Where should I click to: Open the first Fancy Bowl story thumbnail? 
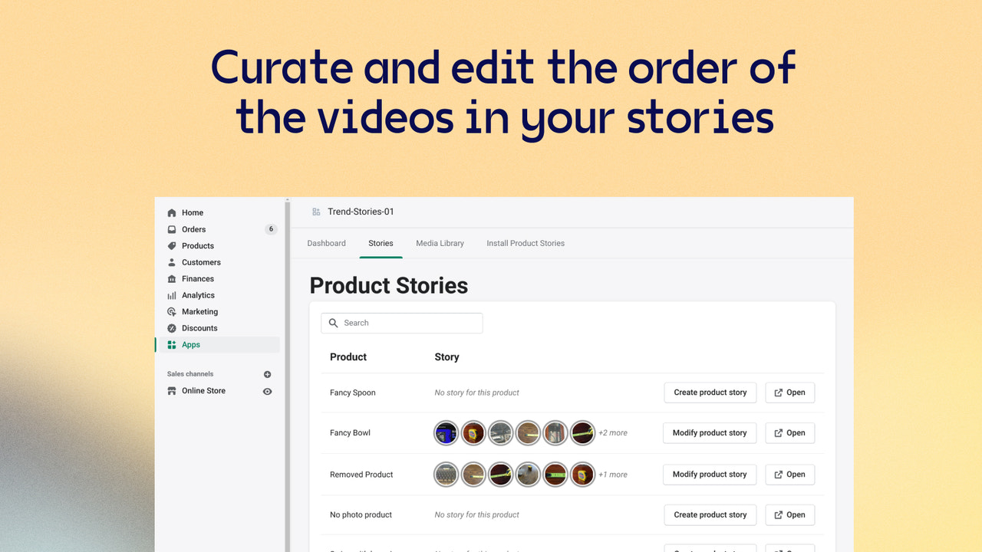pos(446,432)
